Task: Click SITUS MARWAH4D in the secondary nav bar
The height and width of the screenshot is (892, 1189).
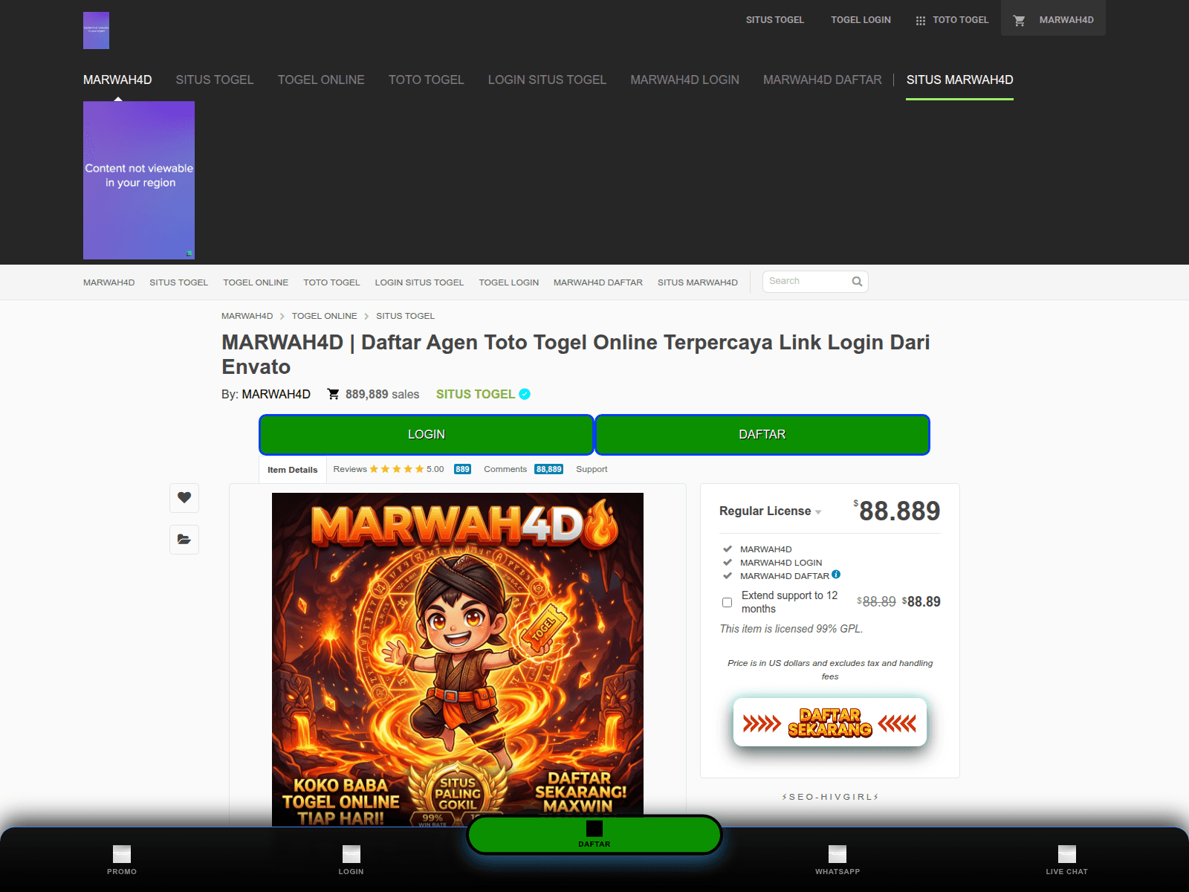Action: tap(698, 282)
